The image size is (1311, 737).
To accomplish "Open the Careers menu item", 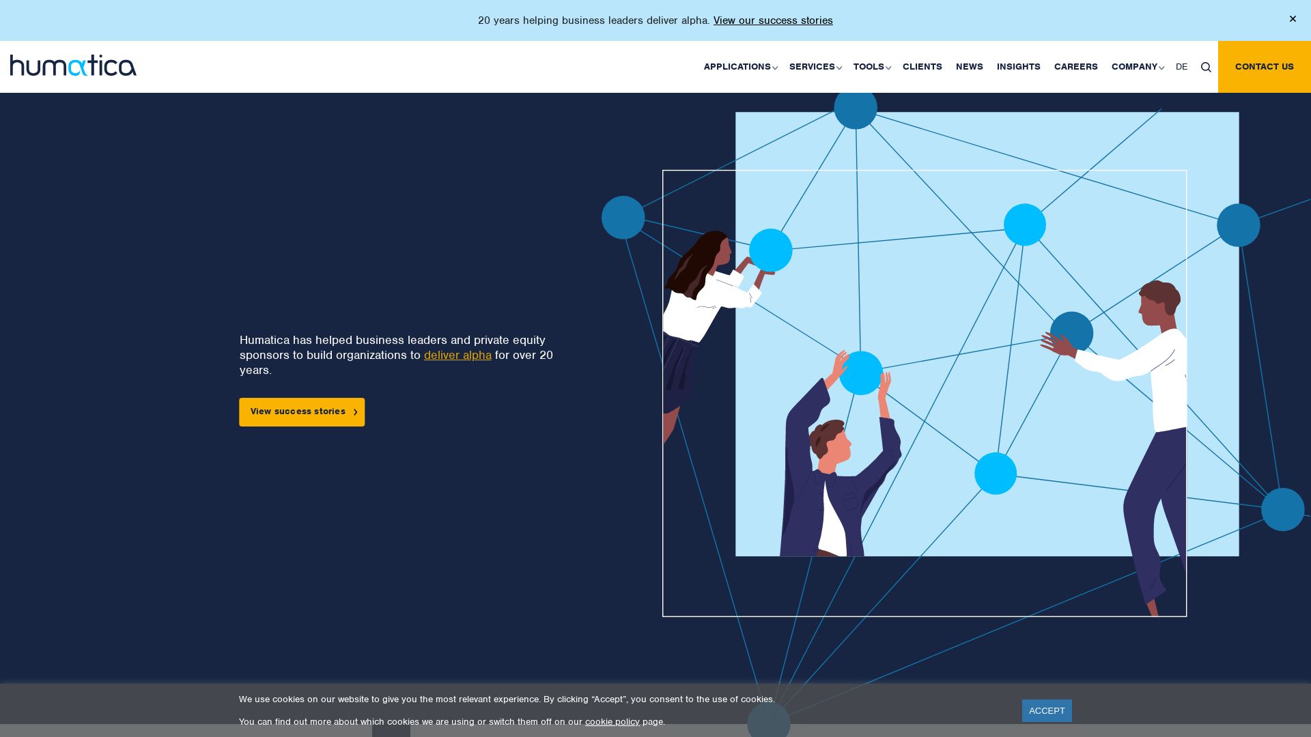I will (x=1075, y=66).
